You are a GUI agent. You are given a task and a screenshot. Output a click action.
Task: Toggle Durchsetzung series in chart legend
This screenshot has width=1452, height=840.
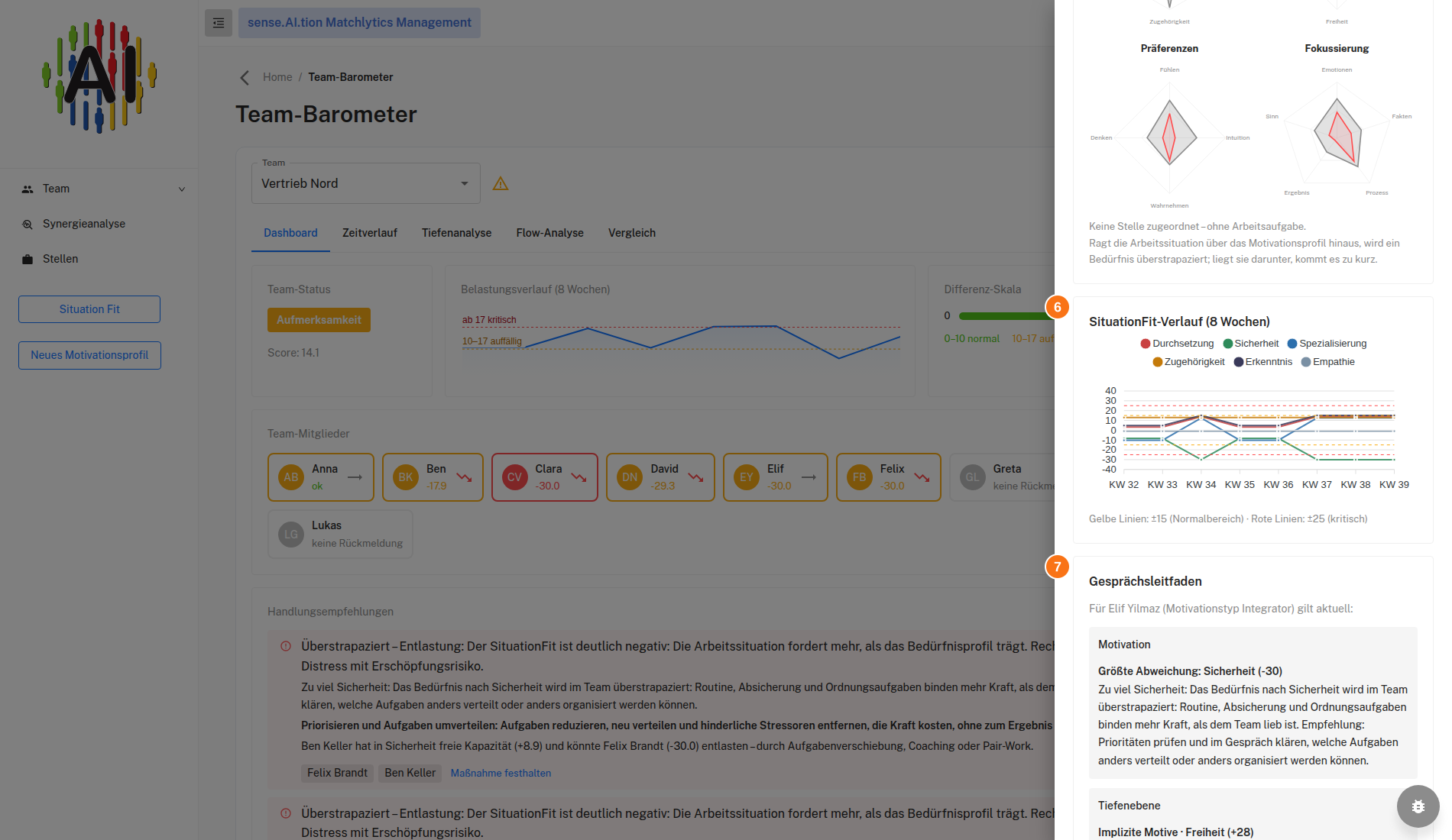pyautogui.click(x=1177, y=344)
